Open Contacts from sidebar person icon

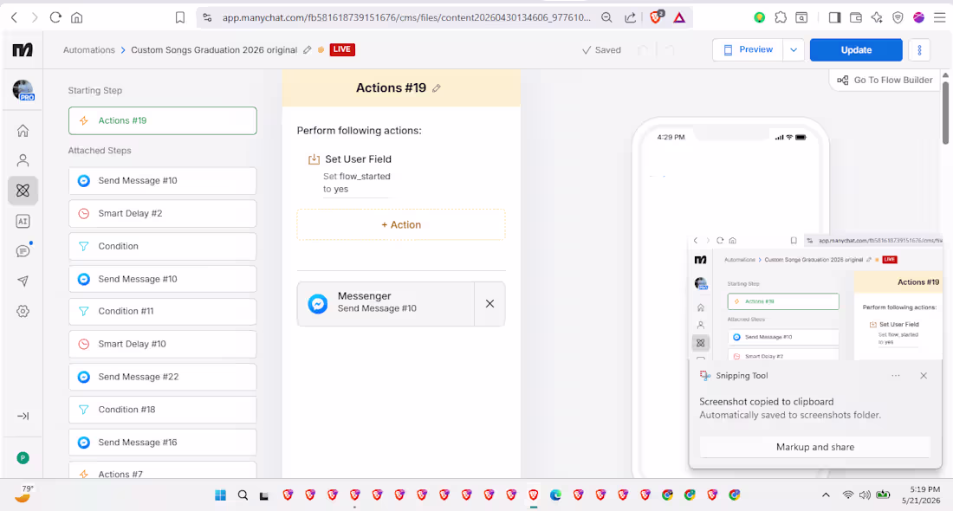[23, 160]
